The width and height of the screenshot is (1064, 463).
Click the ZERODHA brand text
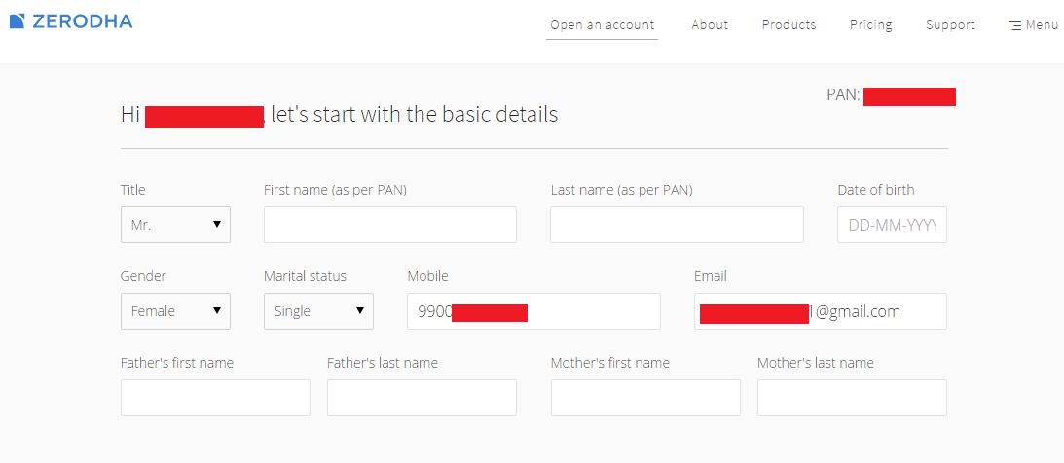click(82, 21)
